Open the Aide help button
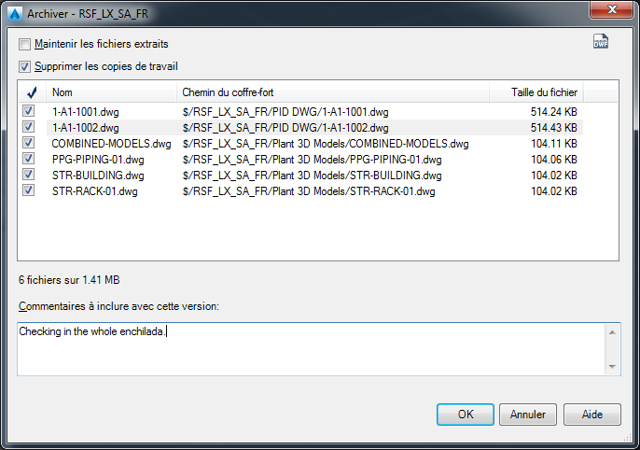The width and height of the screenshot is (640, 450). 591,414
